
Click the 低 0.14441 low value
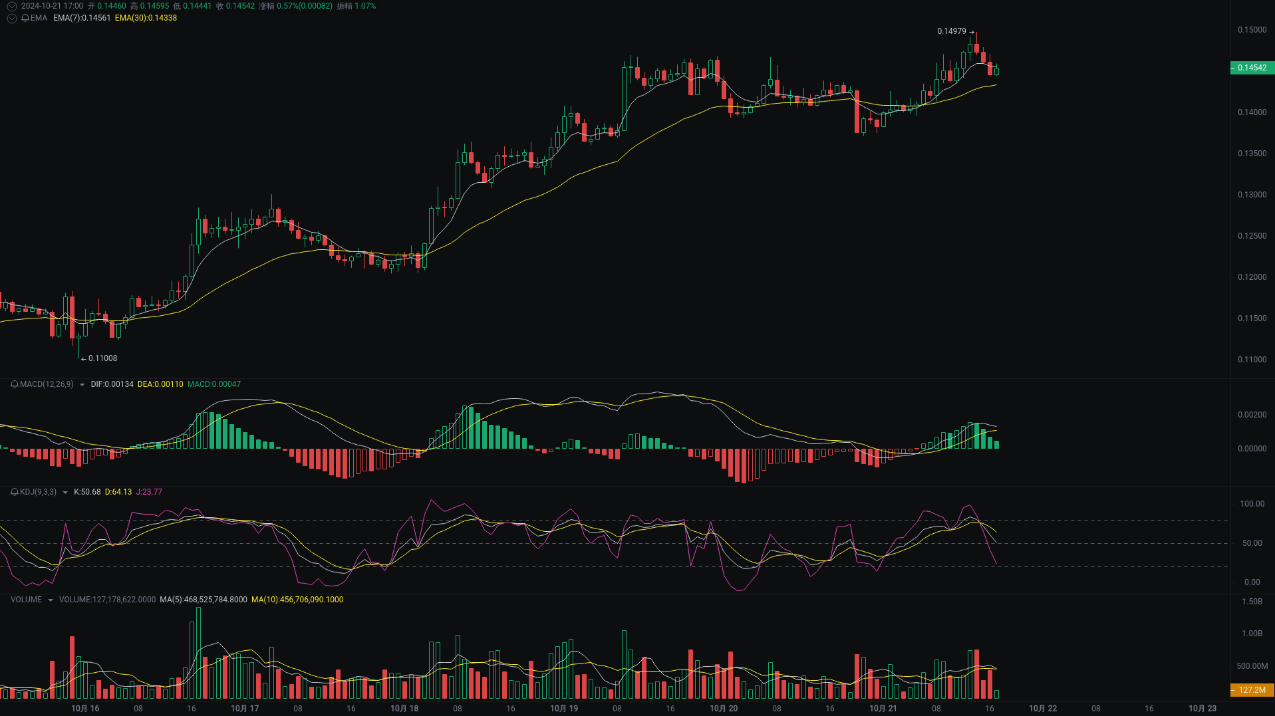(192, 6)
